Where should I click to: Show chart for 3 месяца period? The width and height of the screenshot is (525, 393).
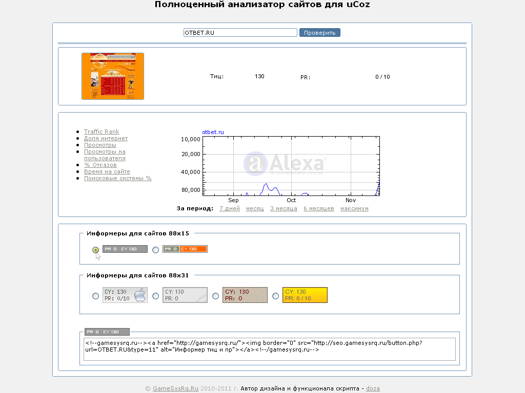[x=284, y=209]
